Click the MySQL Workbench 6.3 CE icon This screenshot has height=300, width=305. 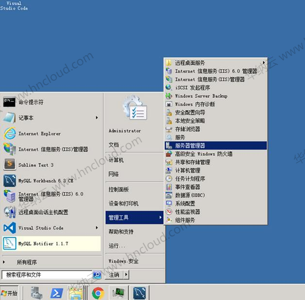click(9, 181)
